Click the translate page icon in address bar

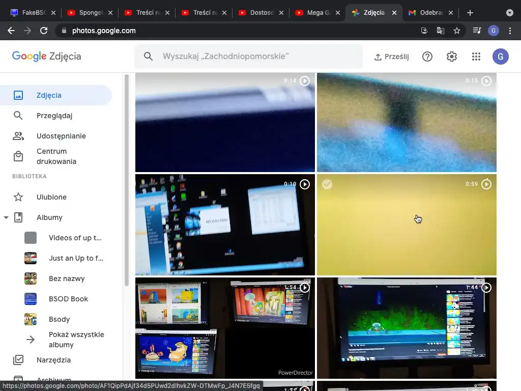[x=441, y=31]
